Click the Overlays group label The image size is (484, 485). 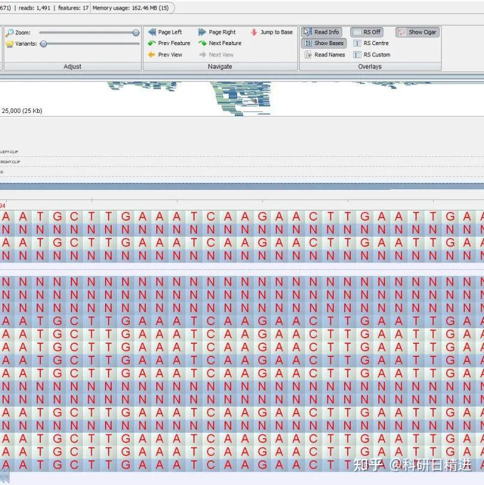click(370, 67)
